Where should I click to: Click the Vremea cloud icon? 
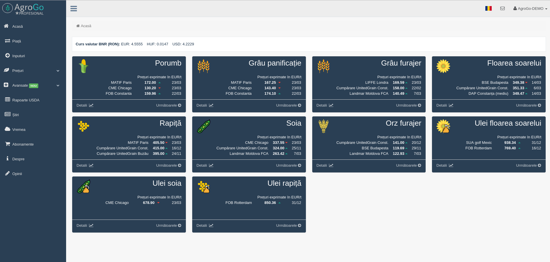click(8, 129)
